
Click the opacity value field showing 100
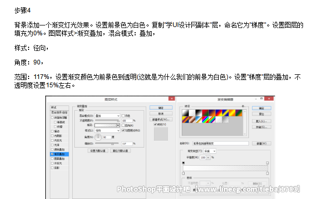[x=127, y=121]
